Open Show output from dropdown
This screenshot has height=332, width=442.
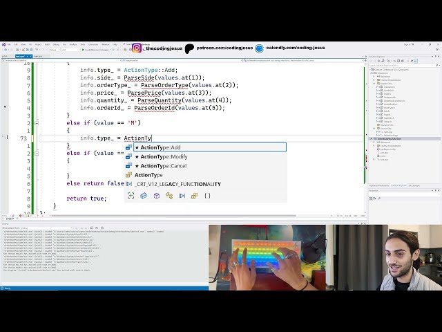pos(47,228)
